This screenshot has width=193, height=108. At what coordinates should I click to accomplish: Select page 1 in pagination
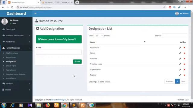177,81
